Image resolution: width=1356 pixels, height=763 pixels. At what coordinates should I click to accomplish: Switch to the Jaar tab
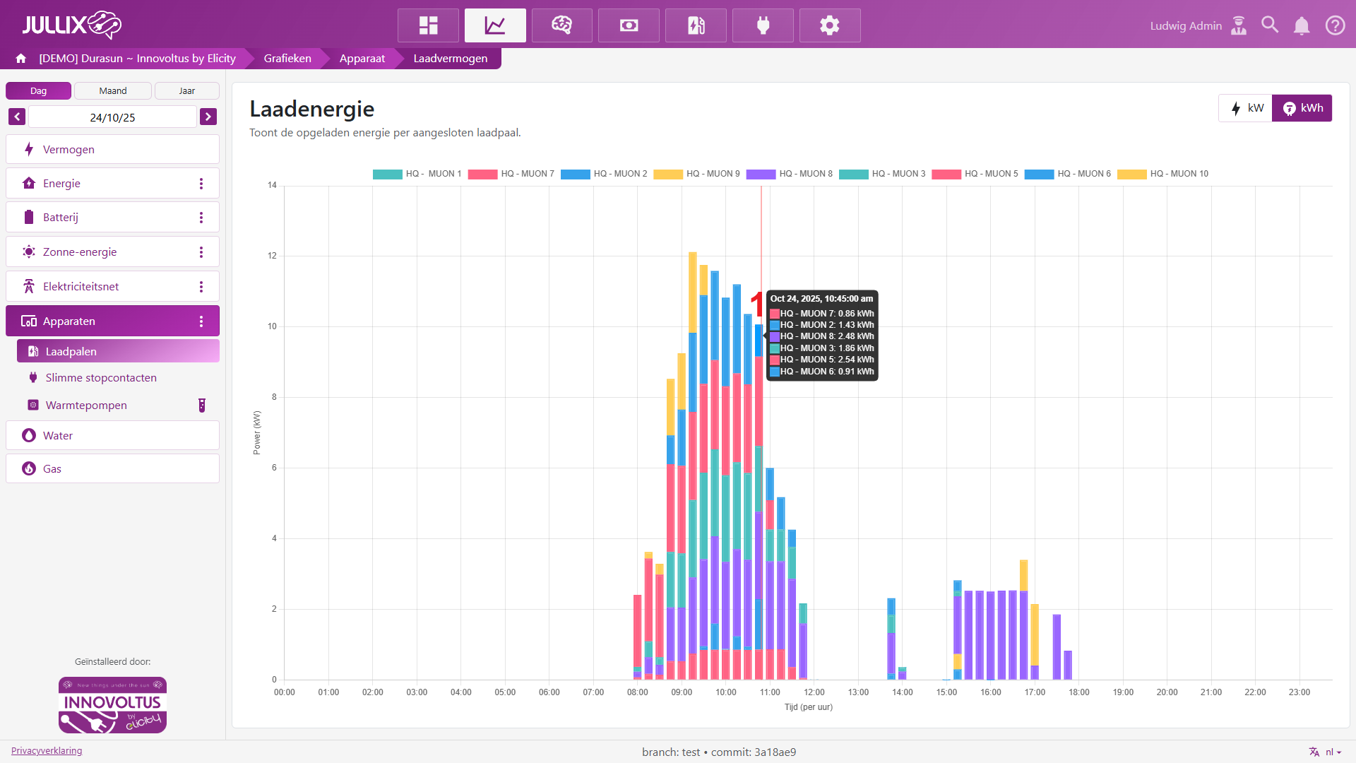click(x=186, y=90)
